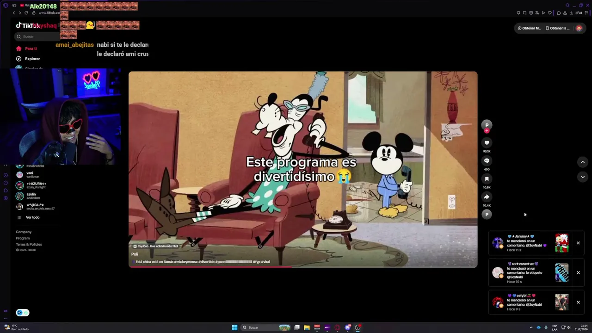Open the sound disc below share

coord(487,214)
